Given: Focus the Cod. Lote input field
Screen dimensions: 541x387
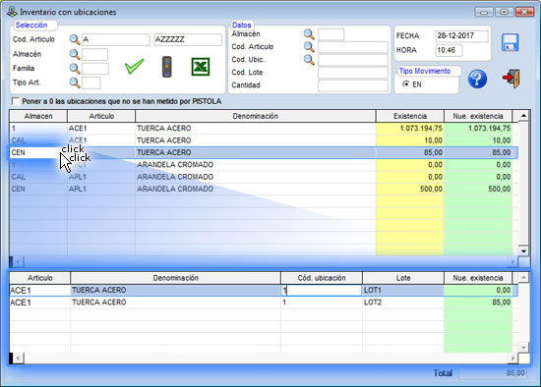Looking at the screenshot, I should point(353,73).
